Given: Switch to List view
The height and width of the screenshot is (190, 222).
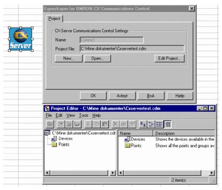Looking at the screenshot, I should 159,124.
